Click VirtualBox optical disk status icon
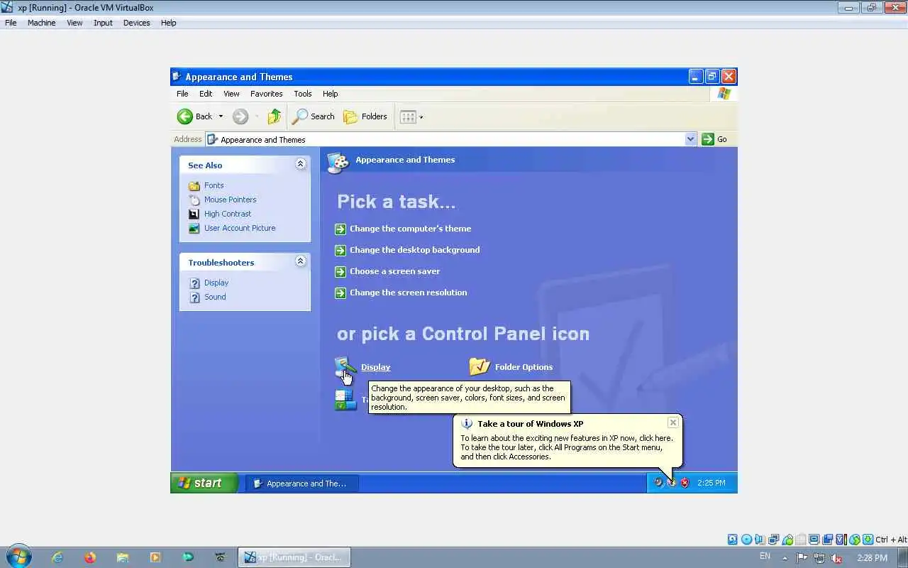908x568 pixels. click(746, 540)
